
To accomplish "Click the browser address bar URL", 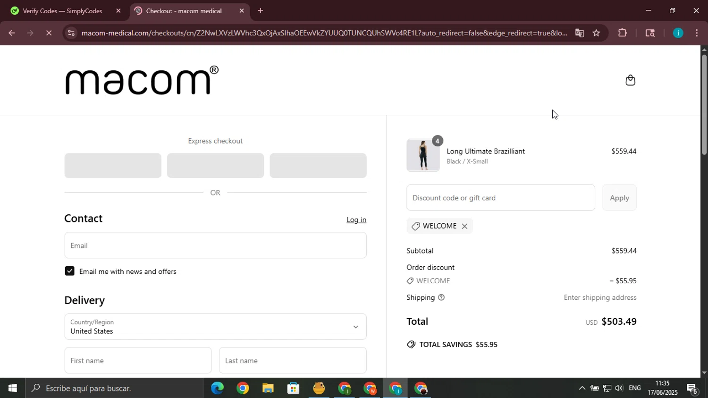I will pos(324,33).
